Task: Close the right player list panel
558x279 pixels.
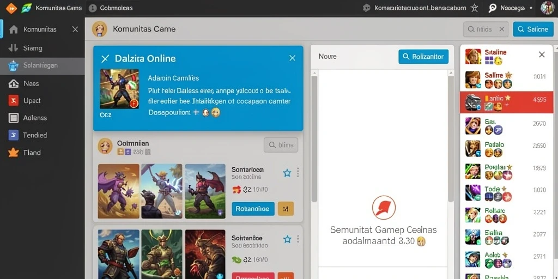Action: coord(542,54)
